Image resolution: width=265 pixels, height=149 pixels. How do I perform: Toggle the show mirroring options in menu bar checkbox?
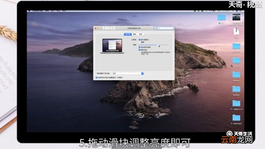tap(96, 77)
